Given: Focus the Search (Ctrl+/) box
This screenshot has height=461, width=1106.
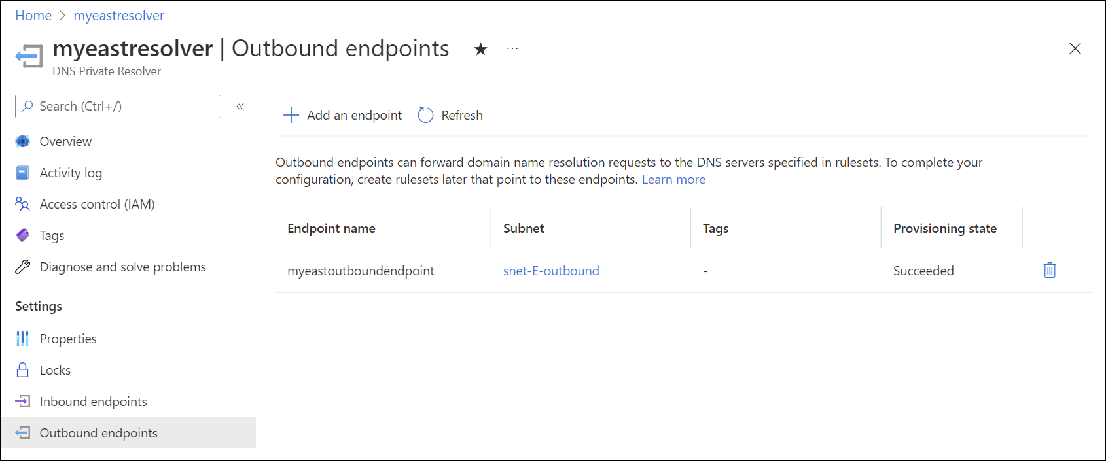Looking at the screenshot, I should (x=118, y=107).
